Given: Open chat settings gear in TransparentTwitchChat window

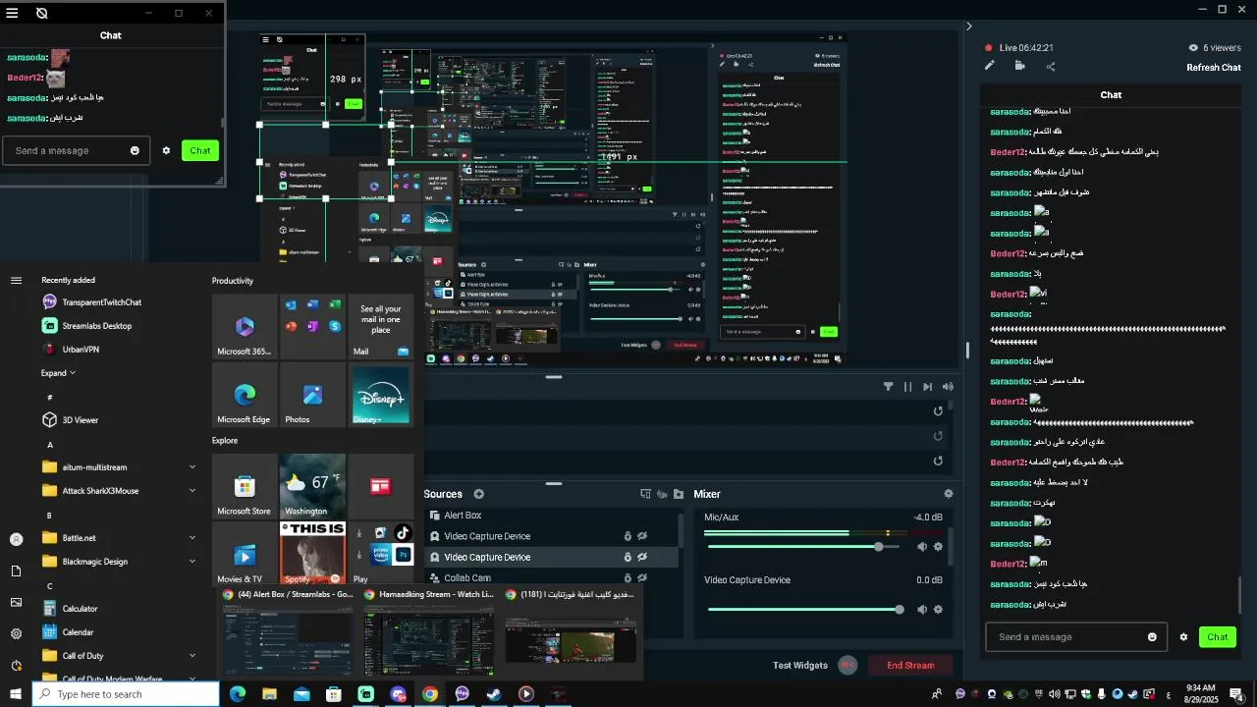Looking at the screenshot, I should point(166,150).
